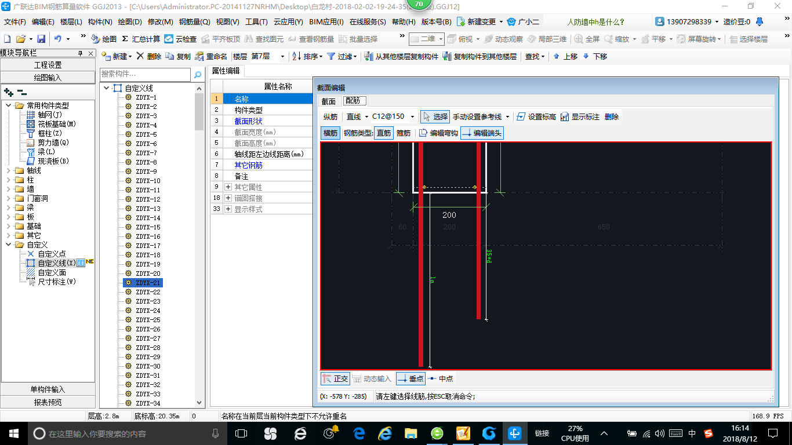The image size is (792, 445).
Task: Click 复制构件到其他楼层
Action: click(x=479, y=56)
